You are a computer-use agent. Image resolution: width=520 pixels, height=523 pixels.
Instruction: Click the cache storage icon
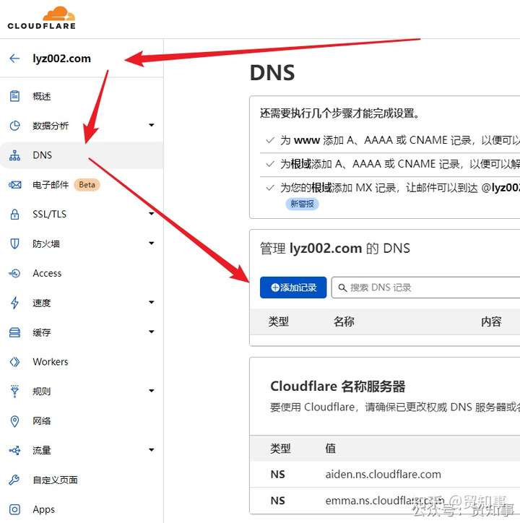click(x=14, y=332)
